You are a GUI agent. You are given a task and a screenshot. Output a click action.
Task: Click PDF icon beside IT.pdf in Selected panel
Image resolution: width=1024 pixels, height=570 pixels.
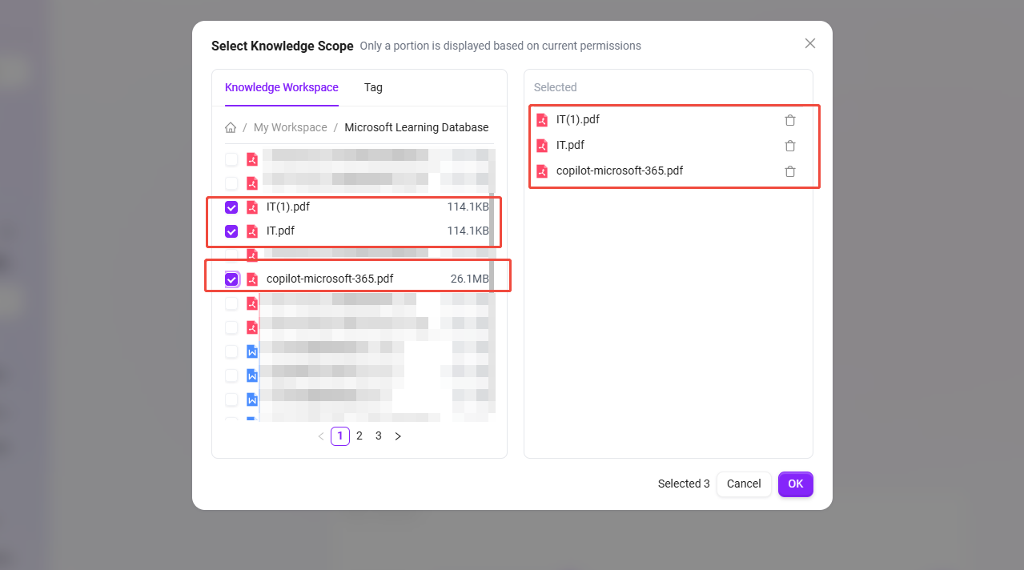pos(542,146)
